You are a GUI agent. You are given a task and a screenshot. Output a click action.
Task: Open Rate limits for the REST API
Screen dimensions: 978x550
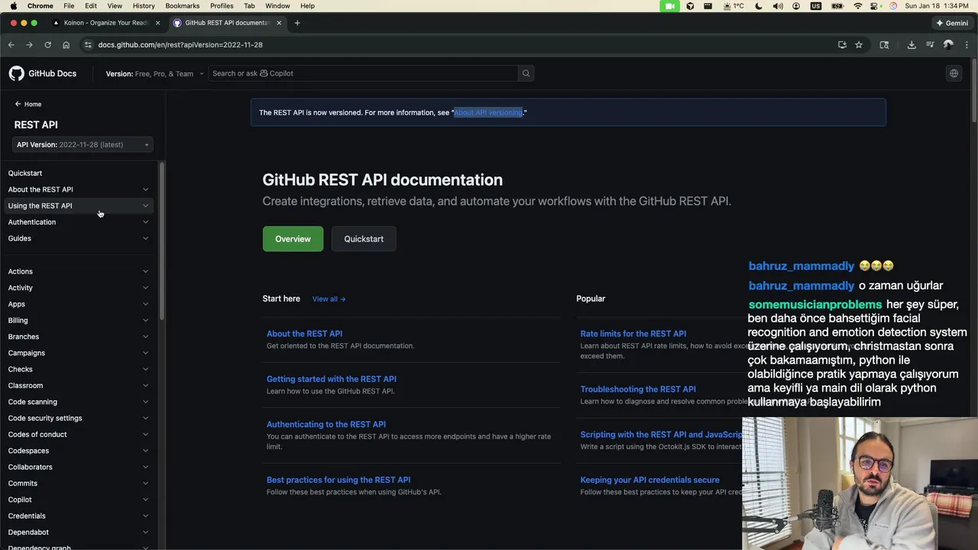point(633,334)
